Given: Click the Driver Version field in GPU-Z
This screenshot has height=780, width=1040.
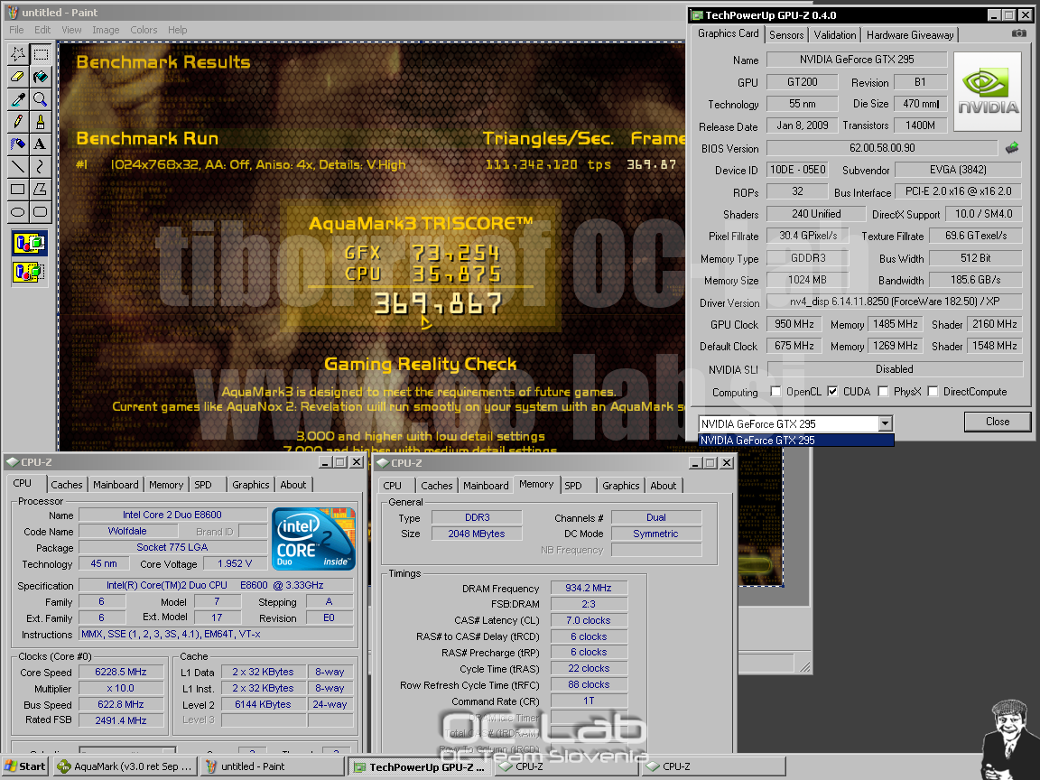Looking at the screenshot, I should (x=894, y=302).
